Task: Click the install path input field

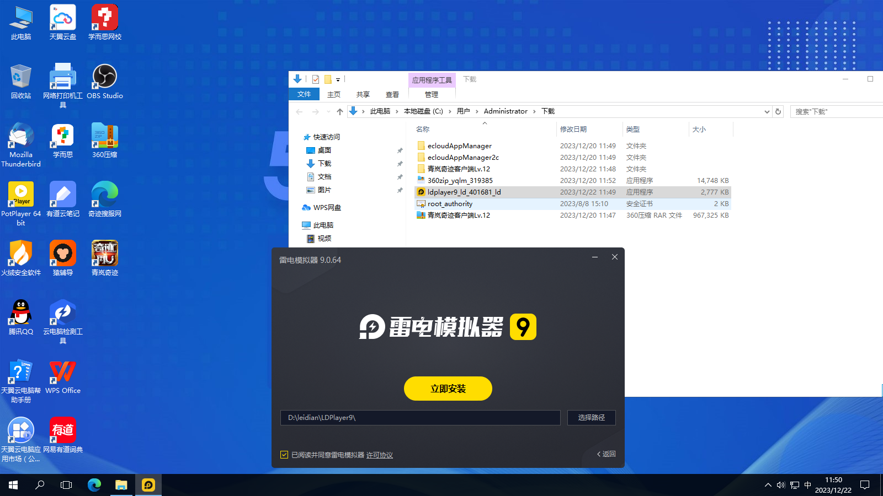Action: tap(421, 418)
